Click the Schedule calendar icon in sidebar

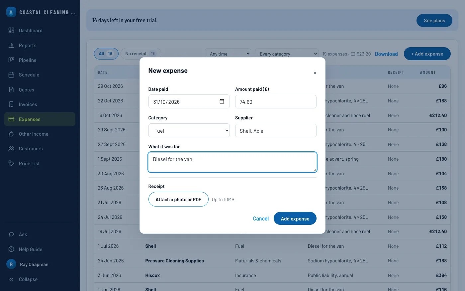(x=11, y=75)
